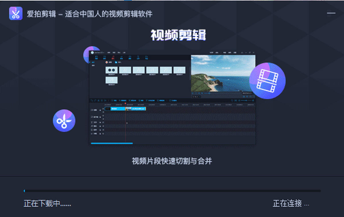Image resolution: width=344 pixels, height=217 pixels.
Task: Click the round film strip icon
Action: (267, 81)
